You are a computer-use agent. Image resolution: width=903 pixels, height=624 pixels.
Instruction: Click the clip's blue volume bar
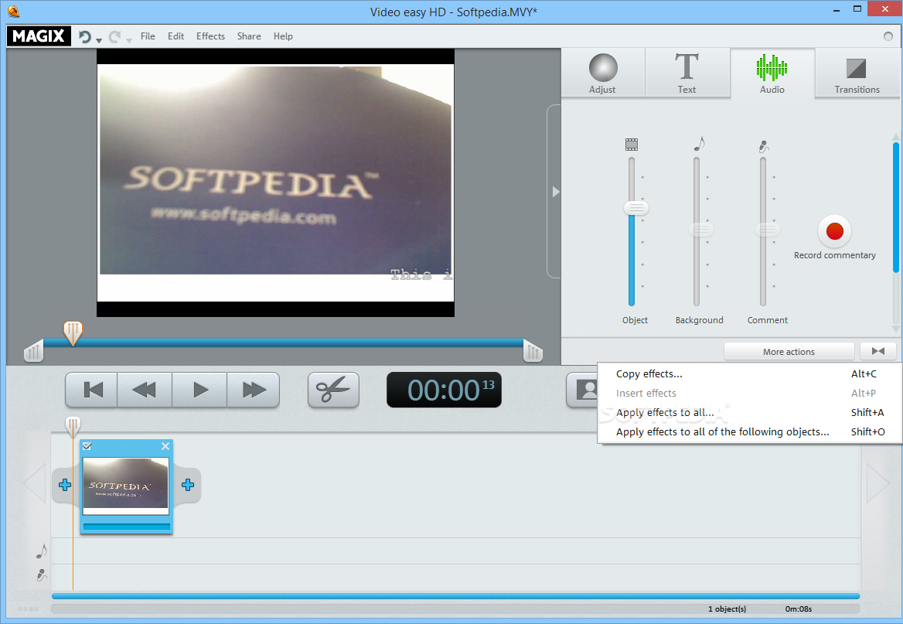point(127,527)
